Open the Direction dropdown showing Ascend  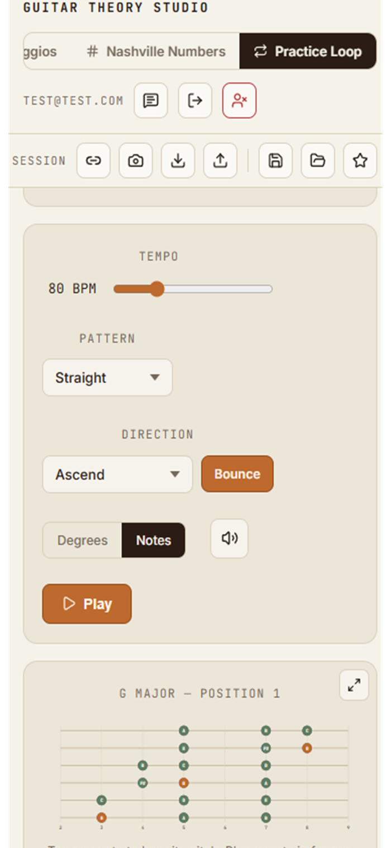118,475
